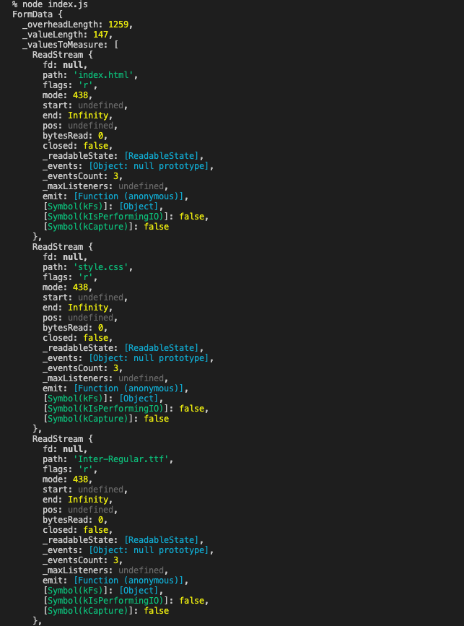Click 'end: Infinity' in the first ReadStream
The height and width of the screenshot is (626, 464).
click(75, 116)
